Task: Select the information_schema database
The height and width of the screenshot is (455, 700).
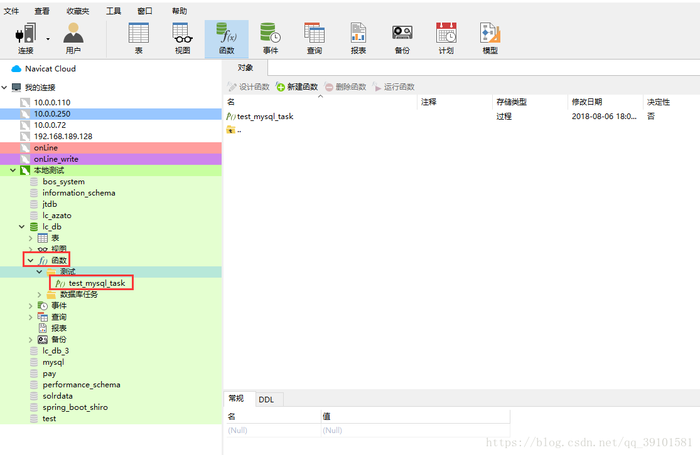Action: pos(78,193)
